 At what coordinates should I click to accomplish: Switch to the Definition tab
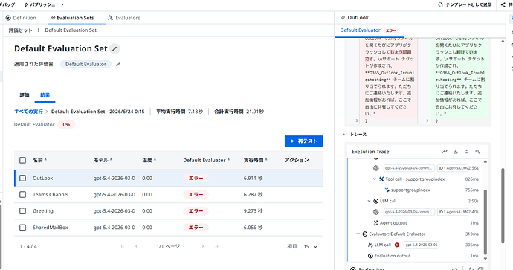point(21,18)
